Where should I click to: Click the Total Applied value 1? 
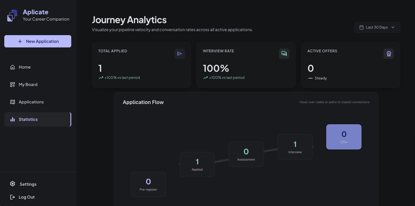click(x=100, y=68)
